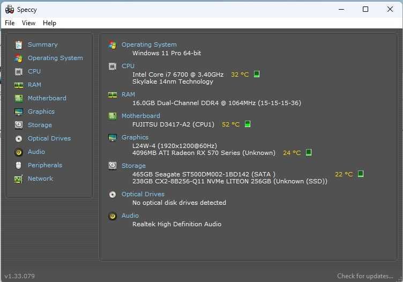Click the Storage drive icon in main panel
The width and height of the screenshot is (403, 282).
[x=113, y=166]
